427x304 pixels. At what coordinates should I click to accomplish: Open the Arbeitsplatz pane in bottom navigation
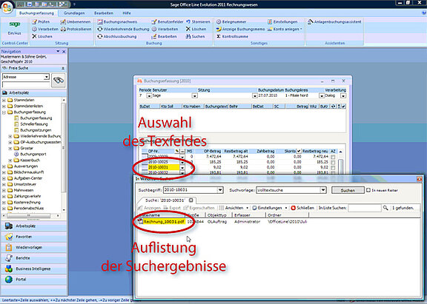click(34, 226)
